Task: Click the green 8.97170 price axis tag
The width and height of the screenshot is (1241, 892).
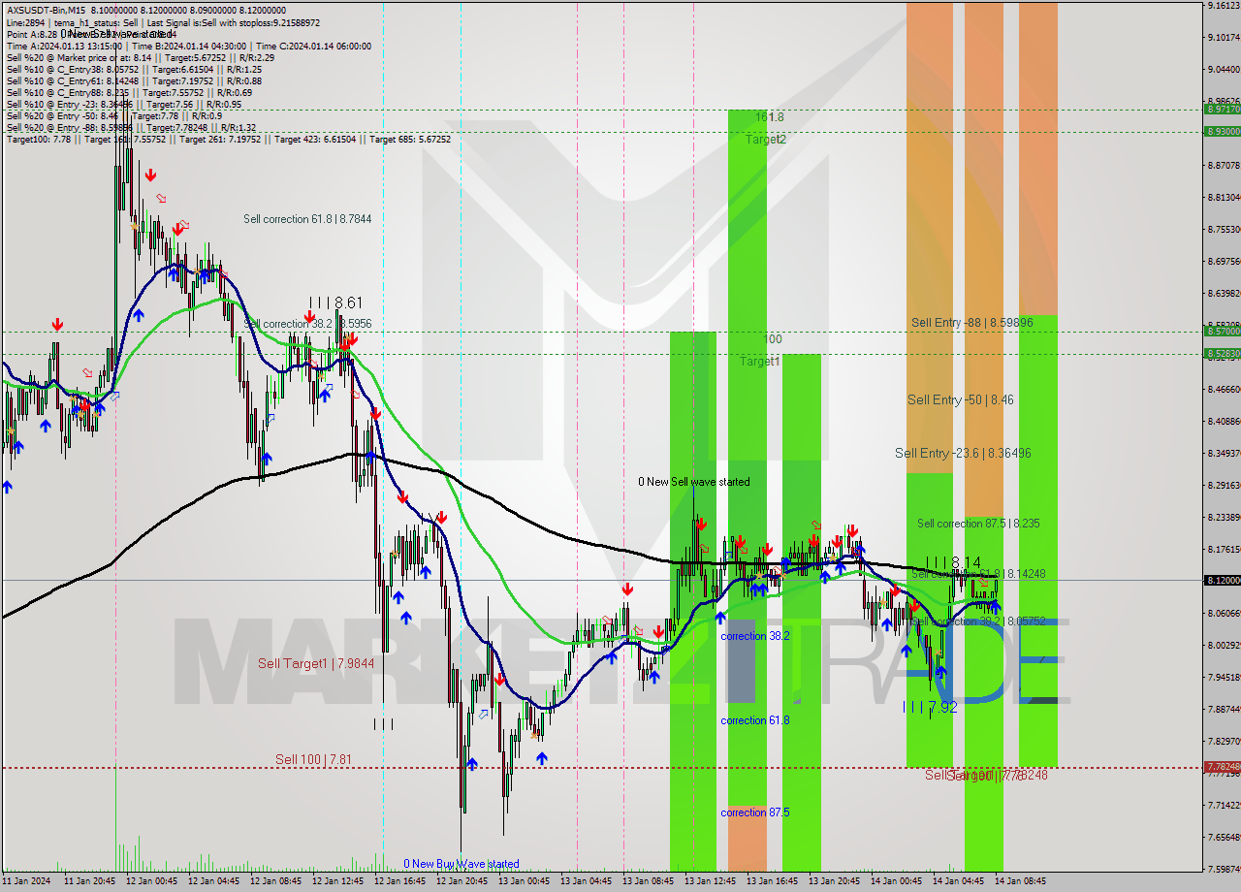Action: point(1223,110)
